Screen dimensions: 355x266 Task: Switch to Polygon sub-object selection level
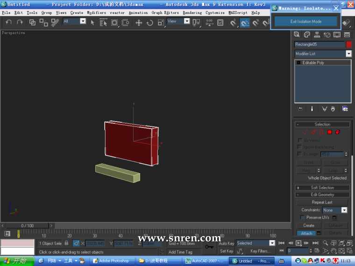(329, 132)
